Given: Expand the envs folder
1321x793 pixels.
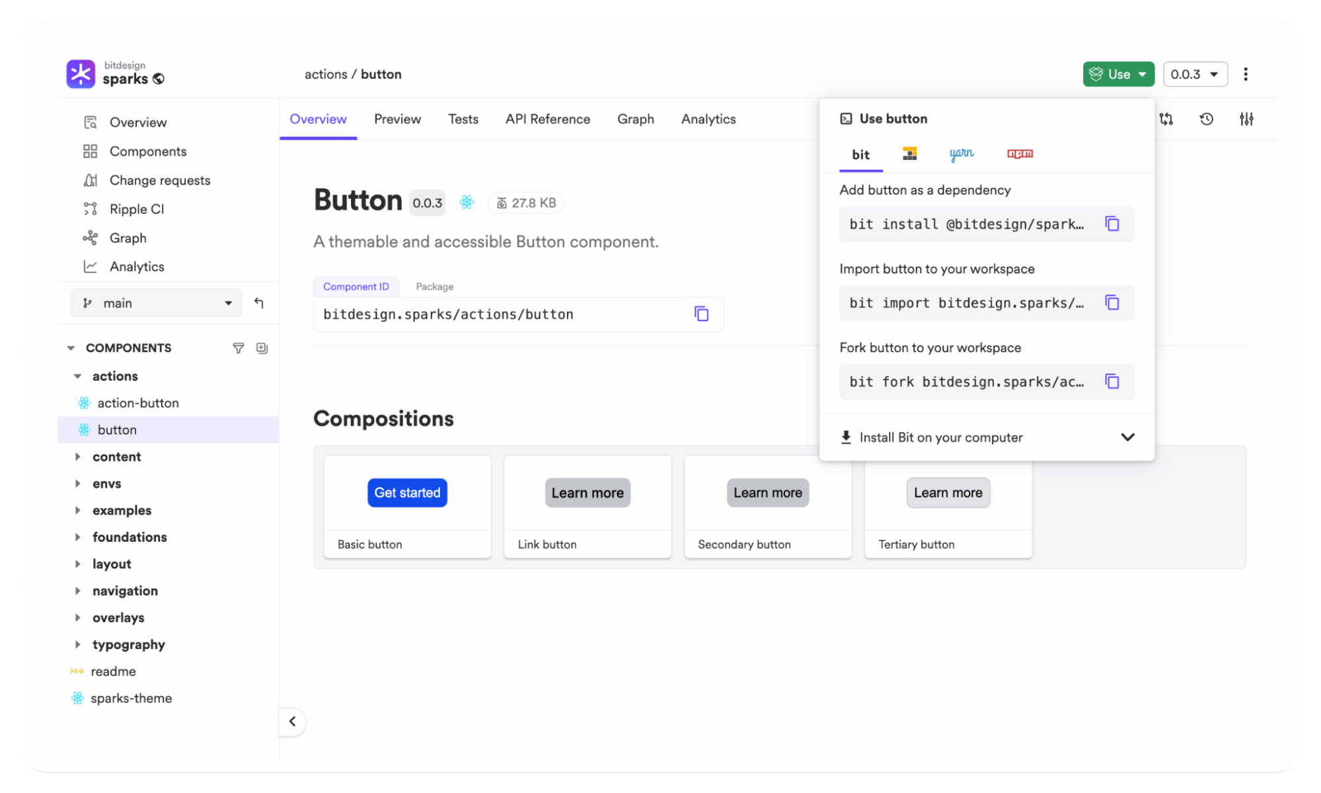Looking at the screenshot, I should tap(77, 484).
